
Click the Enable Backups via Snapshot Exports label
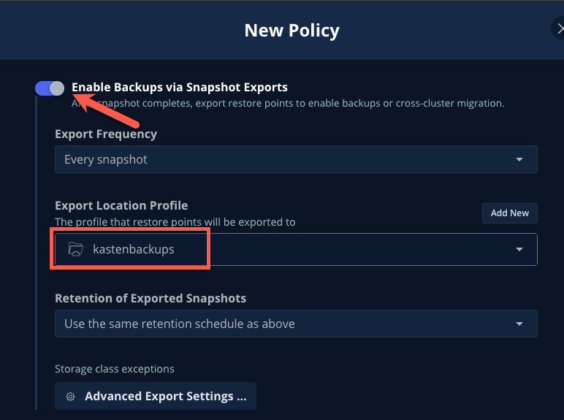click(x=180, y=88)
